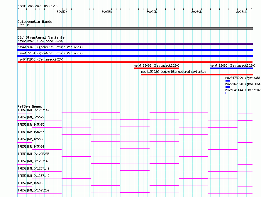Image resolution: width=261 pixels, height=197 pixels.
Task: Click the nsv4156078 gnomAD variant label
Action: point(50,47)
